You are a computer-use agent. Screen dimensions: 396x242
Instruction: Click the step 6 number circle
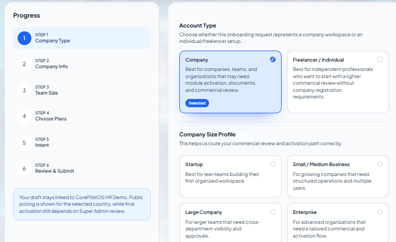point(24,168)
